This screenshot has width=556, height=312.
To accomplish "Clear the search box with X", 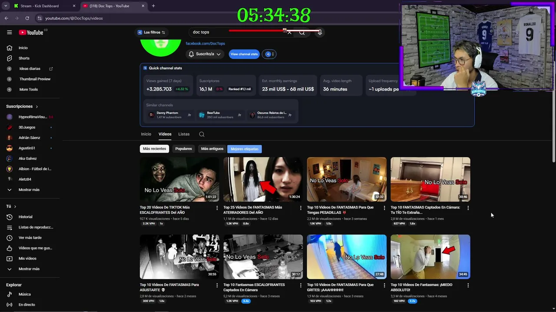I will tap(289, 32).
